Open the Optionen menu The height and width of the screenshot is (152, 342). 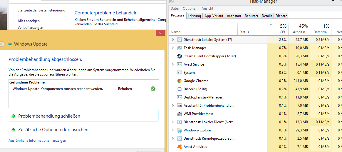(x=190, y=9)
